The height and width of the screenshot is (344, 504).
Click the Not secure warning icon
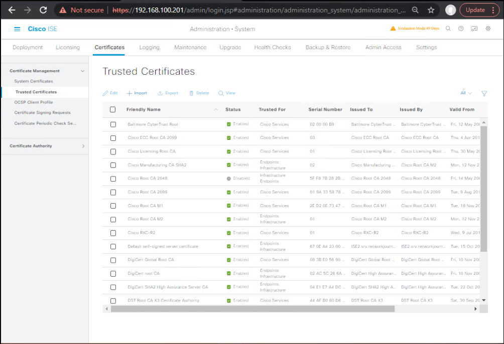coord(63,10)
